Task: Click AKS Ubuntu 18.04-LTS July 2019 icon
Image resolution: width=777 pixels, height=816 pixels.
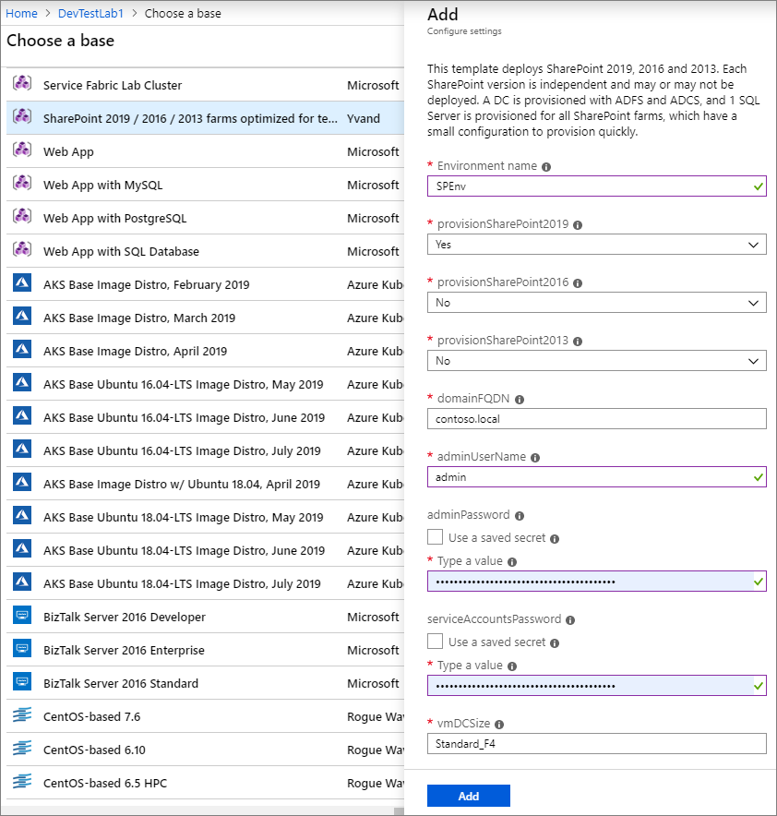Action: point(22,582)
